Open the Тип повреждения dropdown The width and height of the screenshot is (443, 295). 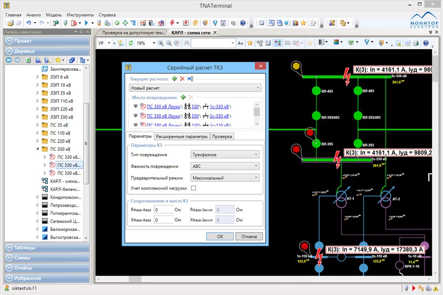tap(225, 154)
